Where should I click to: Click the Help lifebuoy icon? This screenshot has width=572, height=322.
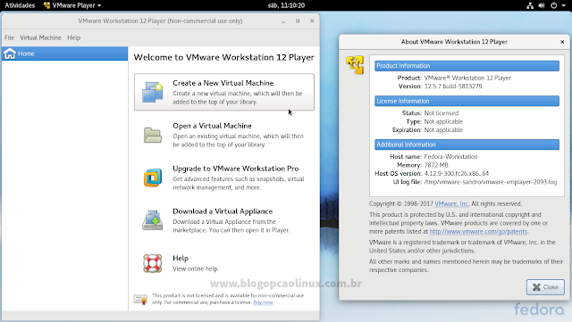pos(153,263)
